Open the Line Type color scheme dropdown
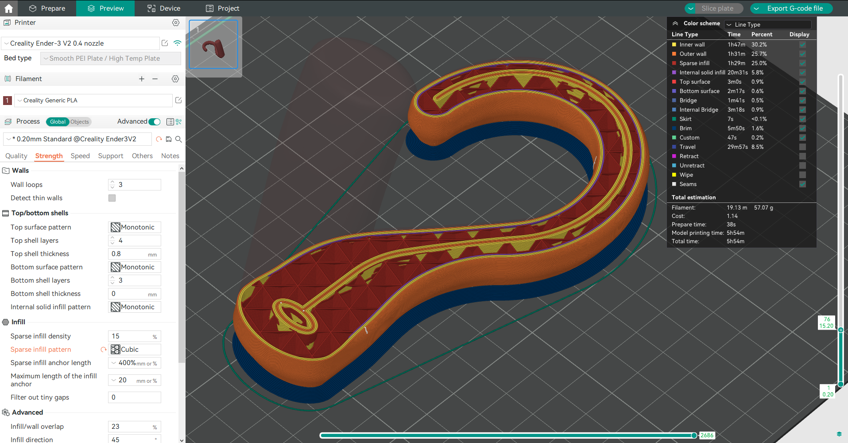The image size is (848, 443). coord(768,24)
